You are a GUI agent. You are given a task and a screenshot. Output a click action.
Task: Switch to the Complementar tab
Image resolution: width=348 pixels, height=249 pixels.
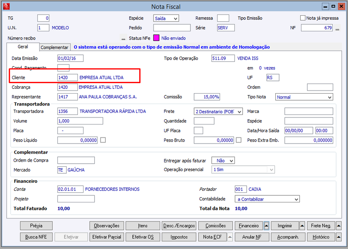click(x=55, y=47)
